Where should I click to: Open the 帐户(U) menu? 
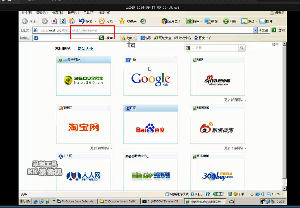tap(73, 13)
